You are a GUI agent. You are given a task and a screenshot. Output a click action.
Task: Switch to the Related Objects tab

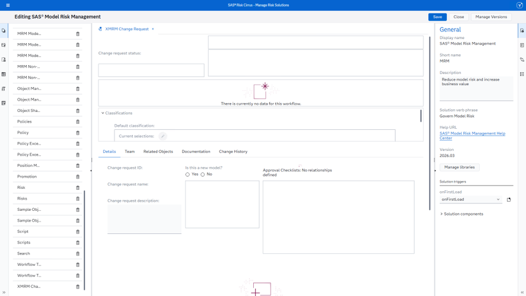158,152
